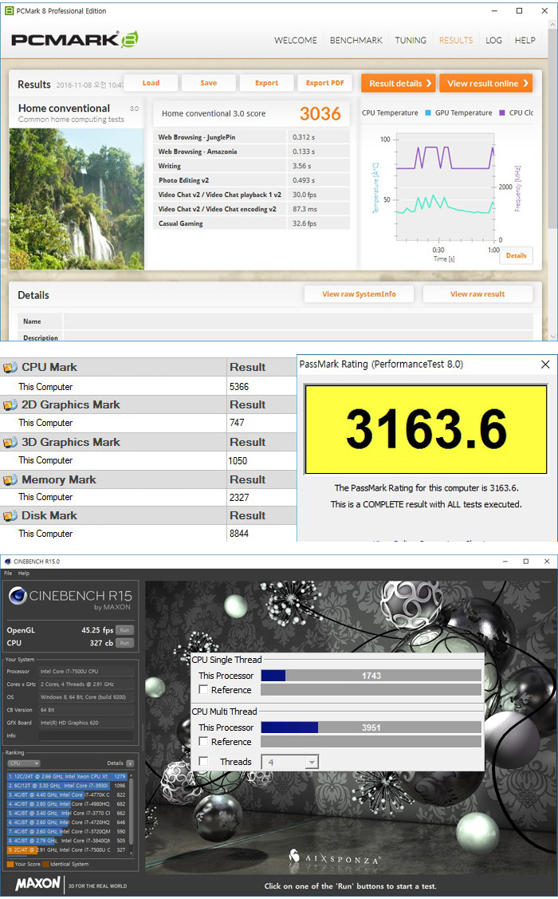This screenshot has width=558, height=899.
Task: Click the GPU Temperature blue legend swatch
Action: pyautogui.click(x=428, y=113)
